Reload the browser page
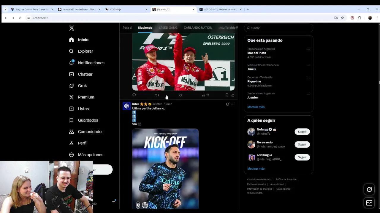 click(x=20, y=18)
